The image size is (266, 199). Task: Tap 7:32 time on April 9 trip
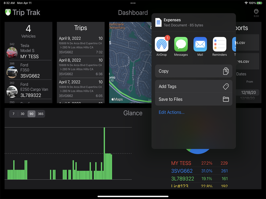[x=99, y=52]
